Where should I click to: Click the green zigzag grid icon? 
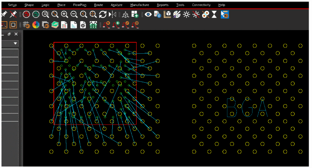93,25
